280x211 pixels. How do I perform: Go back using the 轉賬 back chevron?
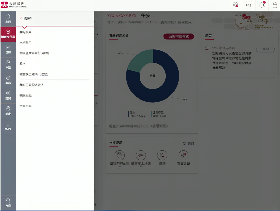[x=21, y=18]
